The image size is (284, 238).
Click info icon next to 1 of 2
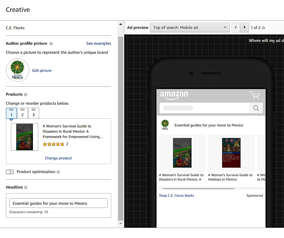pyautogui.click(x=263, y=28)
